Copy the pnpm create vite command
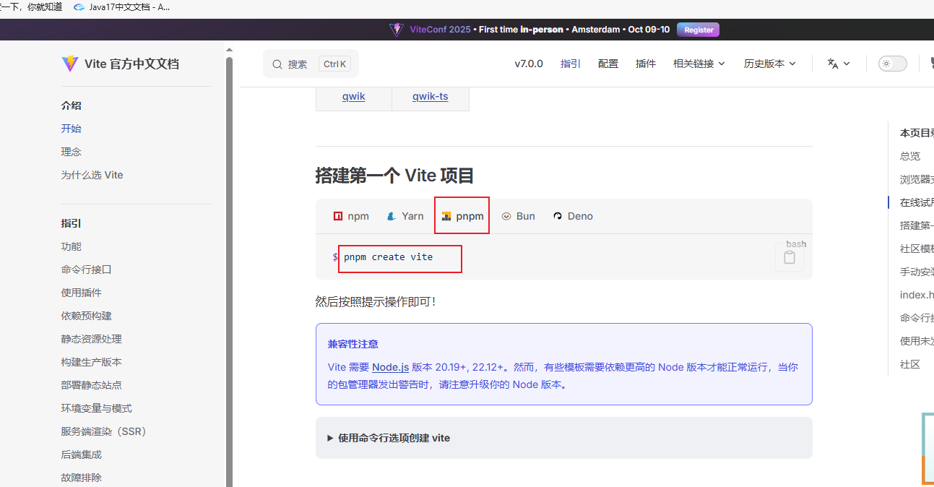 pyautogui.click(x=790, y=257)
